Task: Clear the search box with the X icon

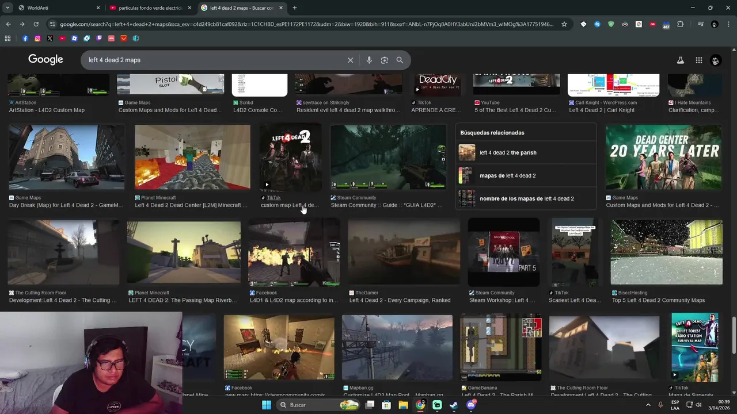Action: (x=350, y=60)
